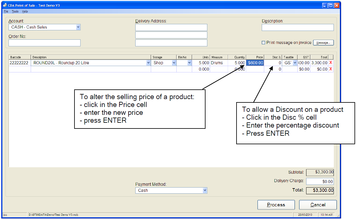
Task: Open the Help menu
Action: pos(25,12)
